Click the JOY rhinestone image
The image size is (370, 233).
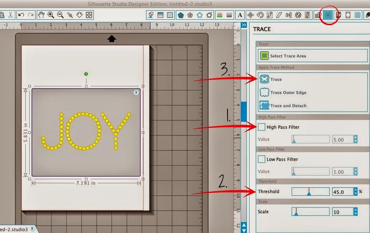(86, 131)
